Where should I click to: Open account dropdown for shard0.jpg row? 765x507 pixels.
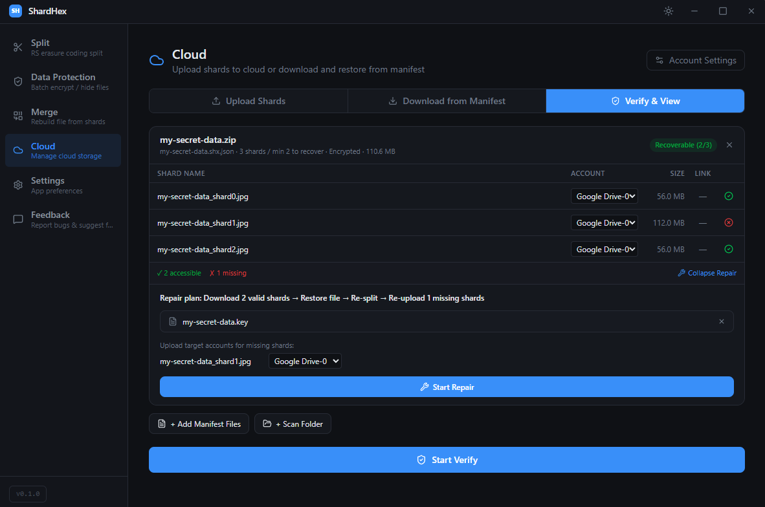(604, 196)
